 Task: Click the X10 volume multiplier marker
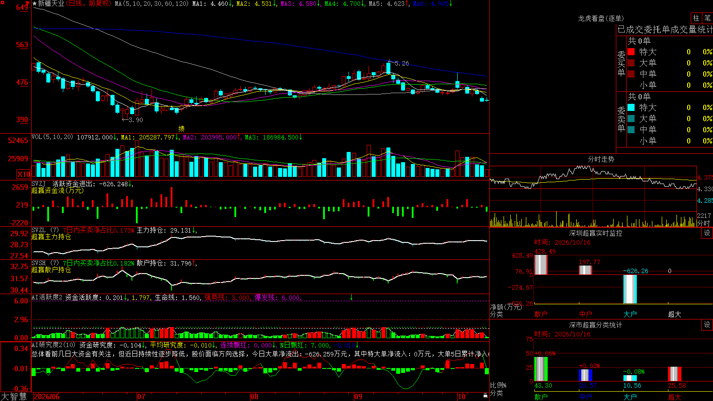24,174
